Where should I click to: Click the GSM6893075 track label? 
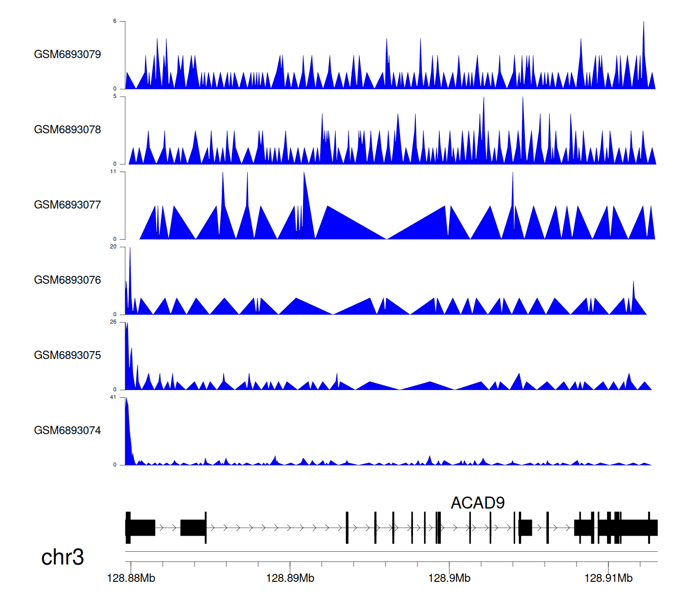[67, 355]
